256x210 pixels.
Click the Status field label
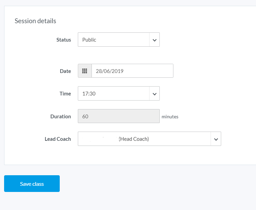pyautogui.click(x=63, y=40)
